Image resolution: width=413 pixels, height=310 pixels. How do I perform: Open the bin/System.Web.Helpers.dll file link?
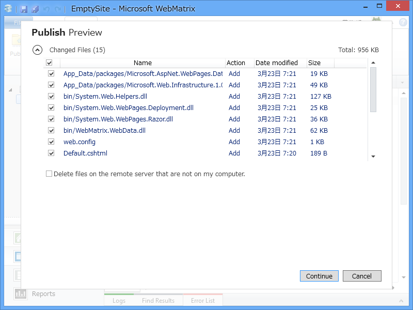coord(105,97)
